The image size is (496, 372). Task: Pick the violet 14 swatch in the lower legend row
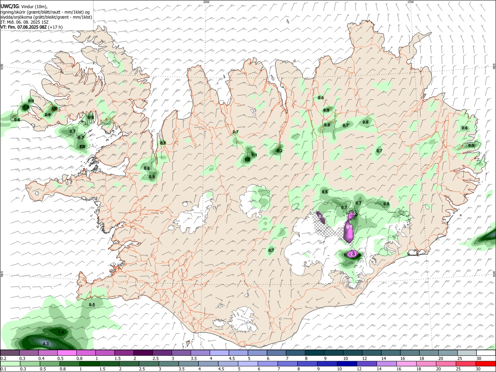(386, 363)
